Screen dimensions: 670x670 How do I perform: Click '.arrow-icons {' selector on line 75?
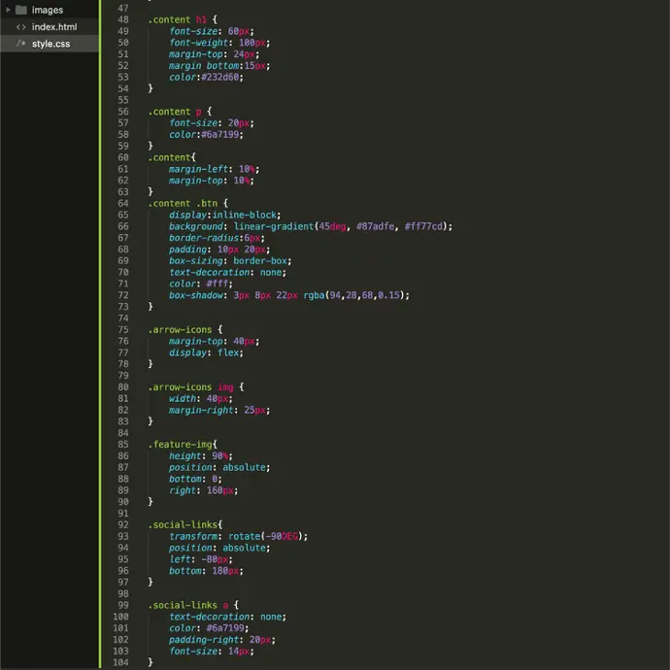click(x=185, y=330)
